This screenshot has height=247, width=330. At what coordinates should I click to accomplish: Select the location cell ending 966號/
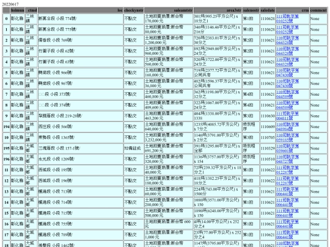pos(81,73)
